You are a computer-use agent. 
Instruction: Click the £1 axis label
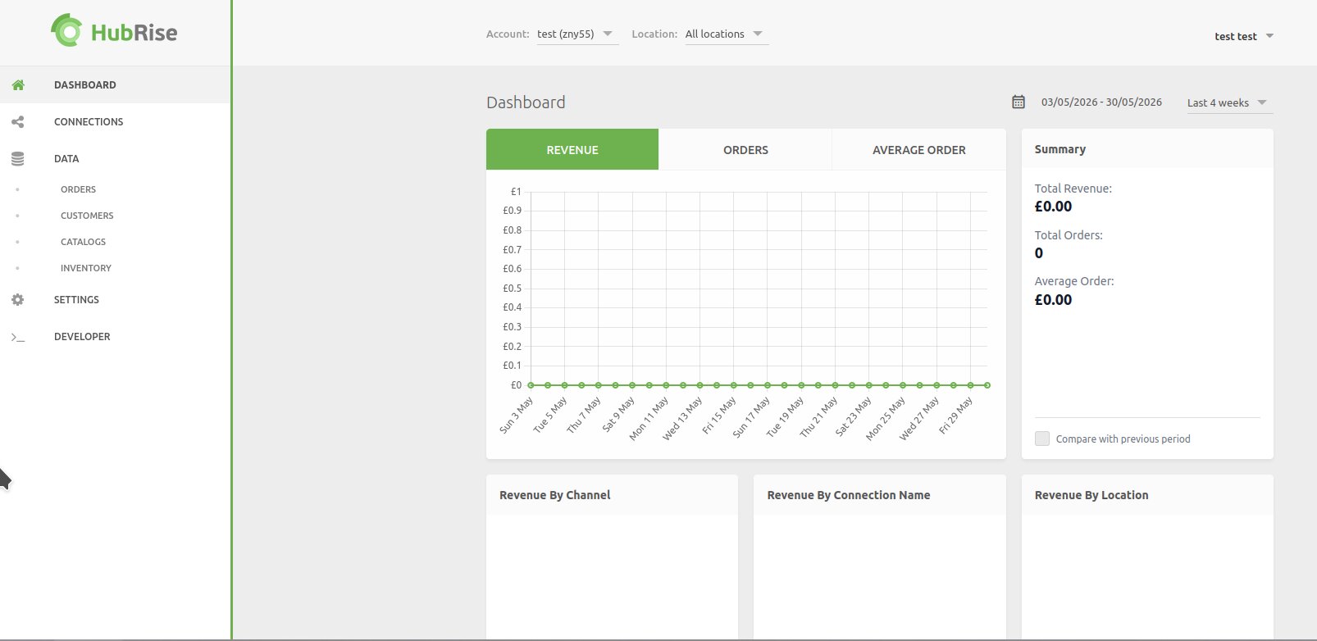tap(516, 192)
